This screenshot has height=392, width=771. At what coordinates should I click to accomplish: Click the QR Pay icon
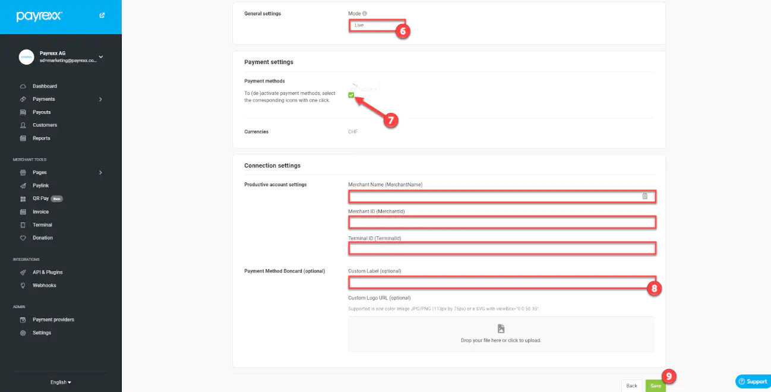click(x=23, y=199)
